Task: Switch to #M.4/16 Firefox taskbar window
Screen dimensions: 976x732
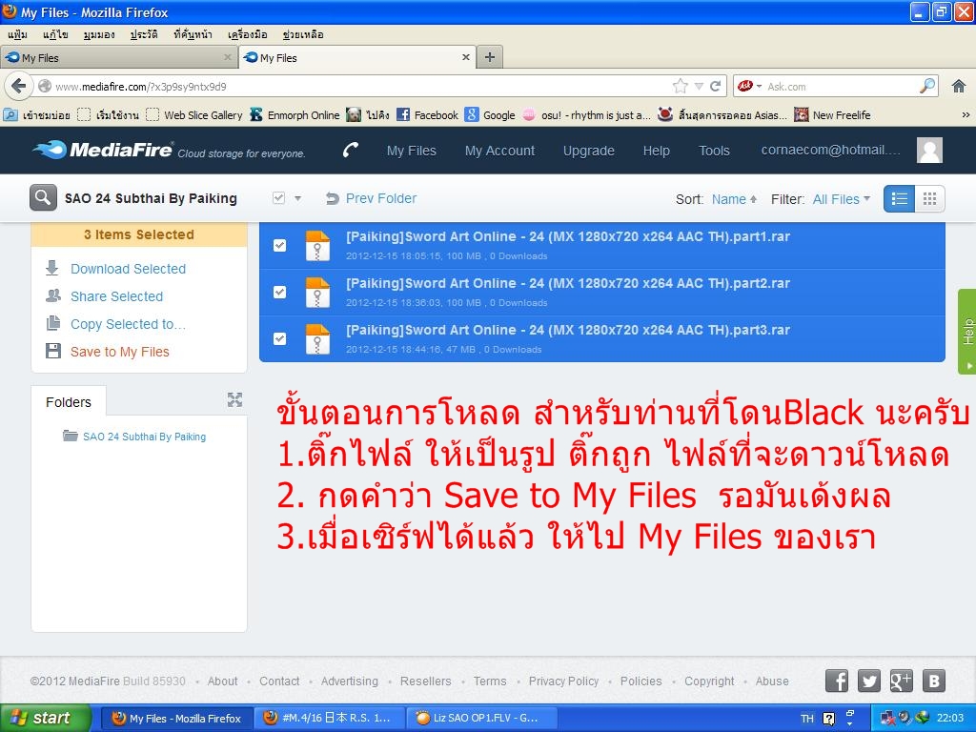Action: coord(330,718)
